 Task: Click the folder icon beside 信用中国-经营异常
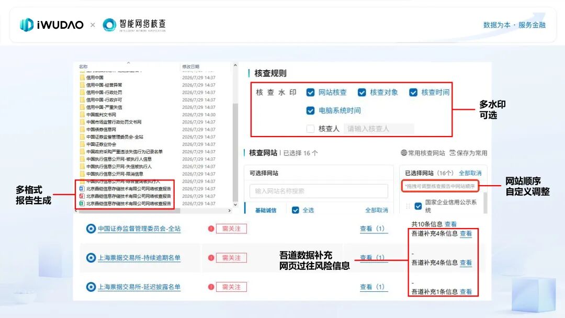[x=82, y=85]
